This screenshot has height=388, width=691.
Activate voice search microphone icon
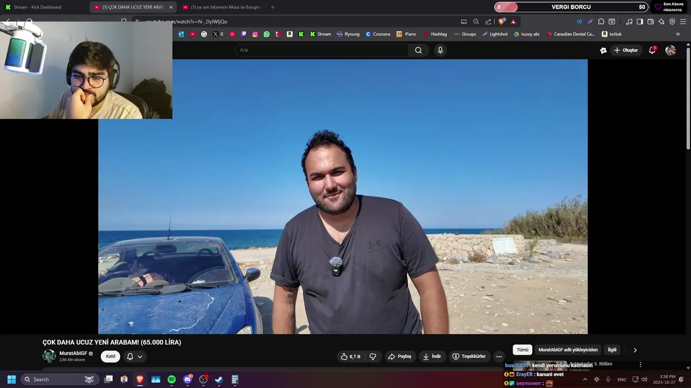(441, 50)
